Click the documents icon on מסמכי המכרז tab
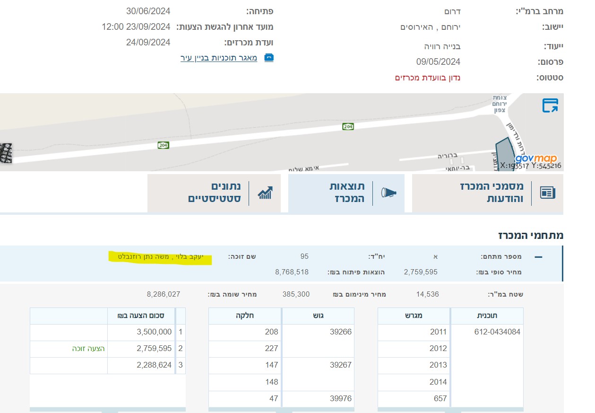 click(548, 193)
